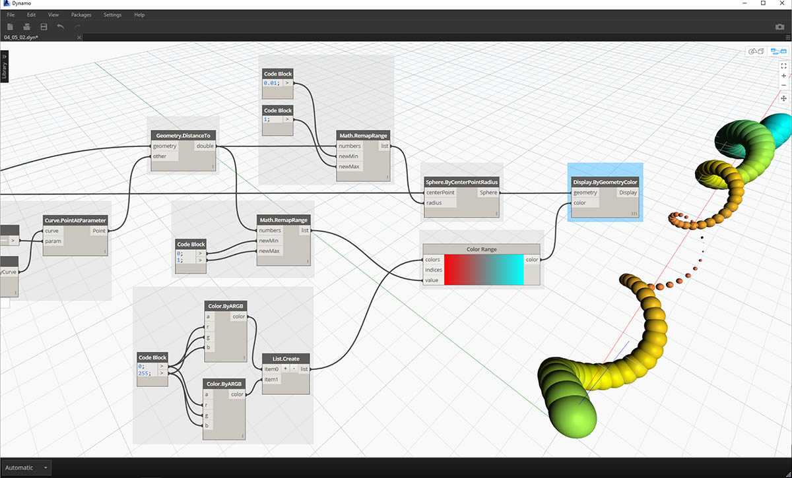Click the Open file toolbar icon

point(27,27)
